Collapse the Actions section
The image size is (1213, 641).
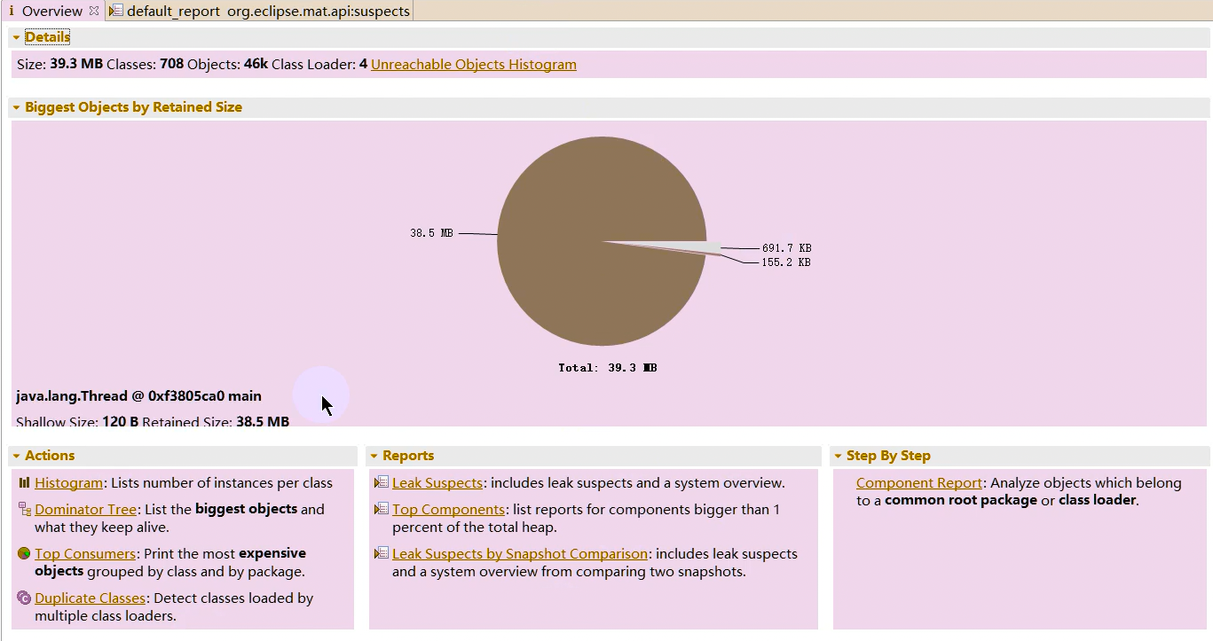click(16, 456)
